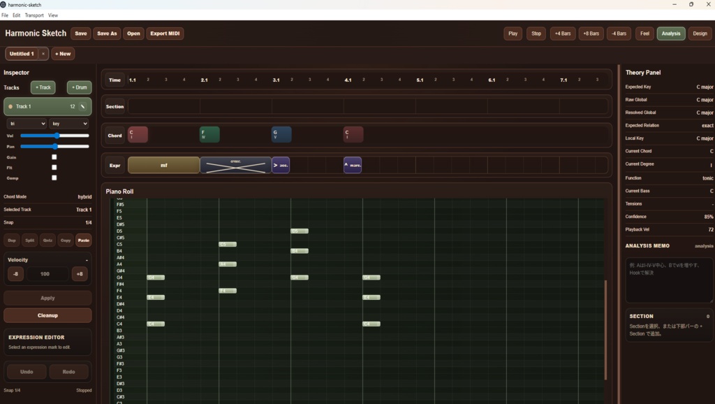Add a new track with + Track
The image size is (715, 404).
43,87
